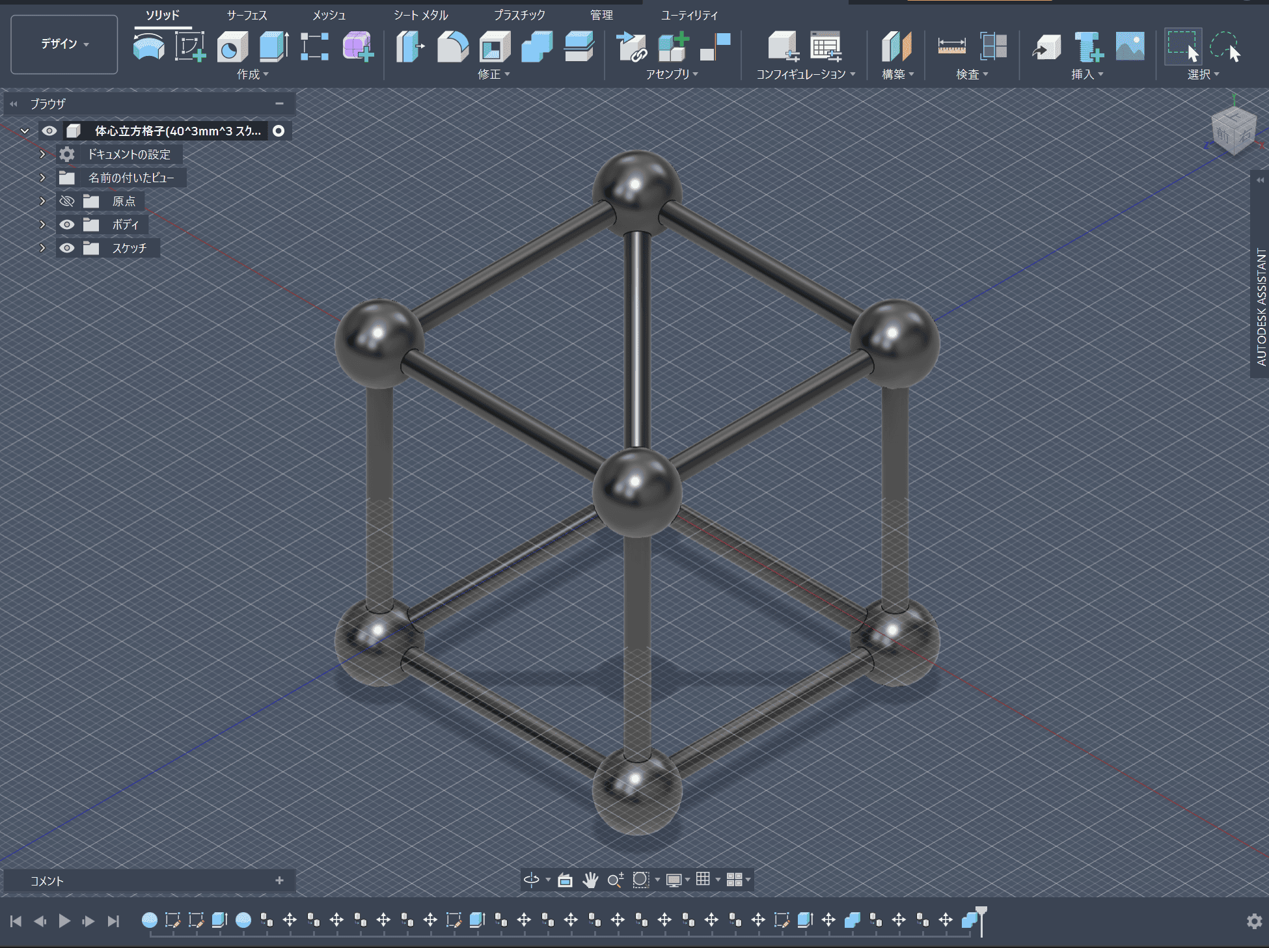This screenshot has width=1269, height=948.
Task: Click the Orbit navigation icon
Action: [532, 880]
